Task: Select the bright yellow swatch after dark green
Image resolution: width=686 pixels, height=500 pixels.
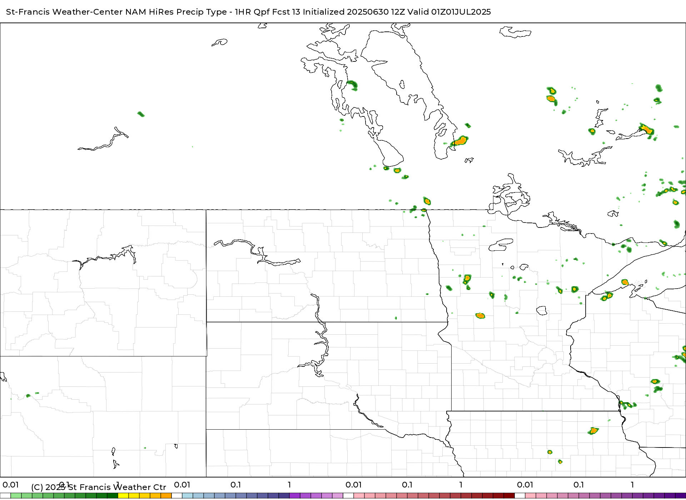Action: click(123, 496)
